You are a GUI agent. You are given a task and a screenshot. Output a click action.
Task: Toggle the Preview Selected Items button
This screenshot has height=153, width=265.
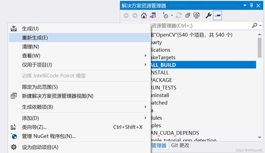point(217,15)
